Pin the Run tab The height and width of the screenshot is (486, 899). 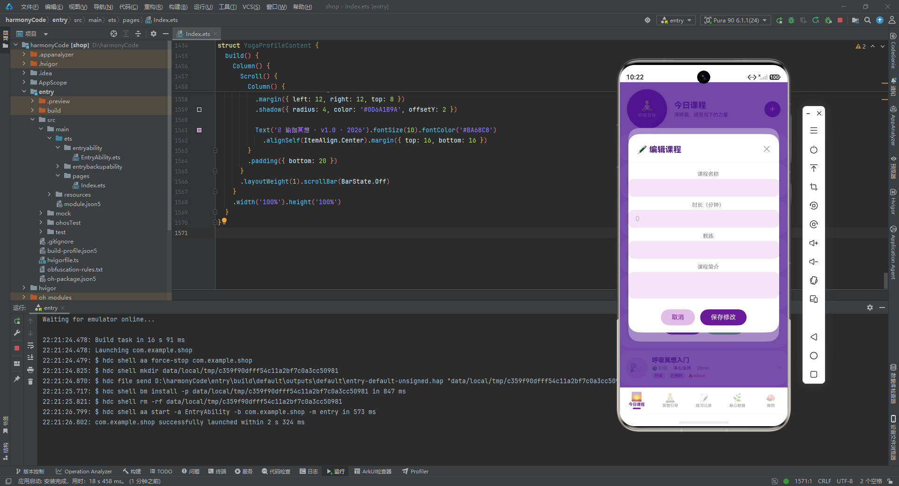[x=17, y=379]
